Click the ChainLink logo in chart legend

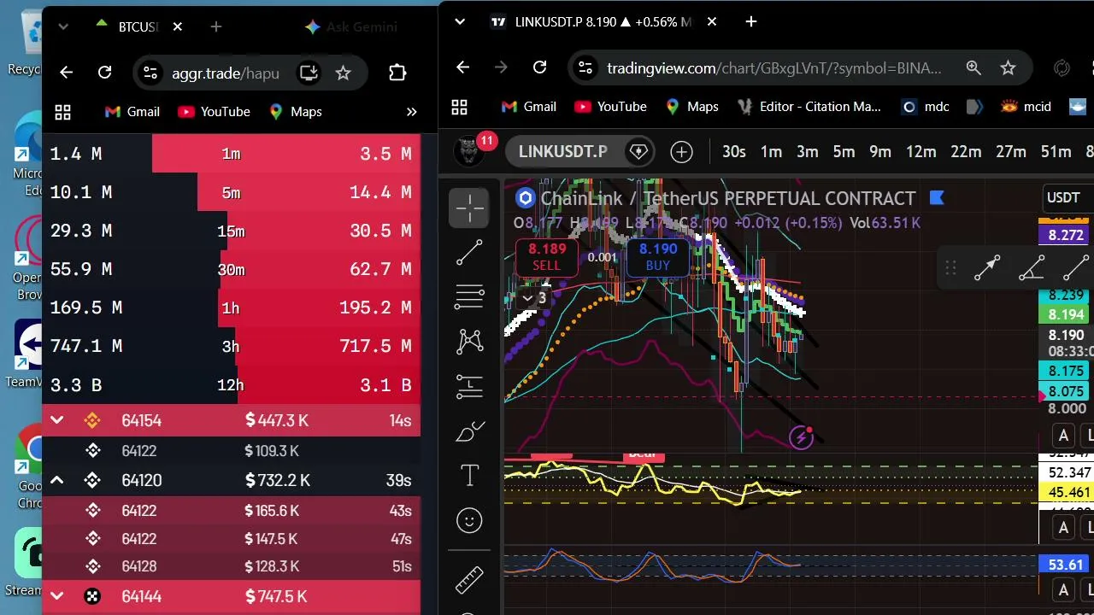point(525,198)
